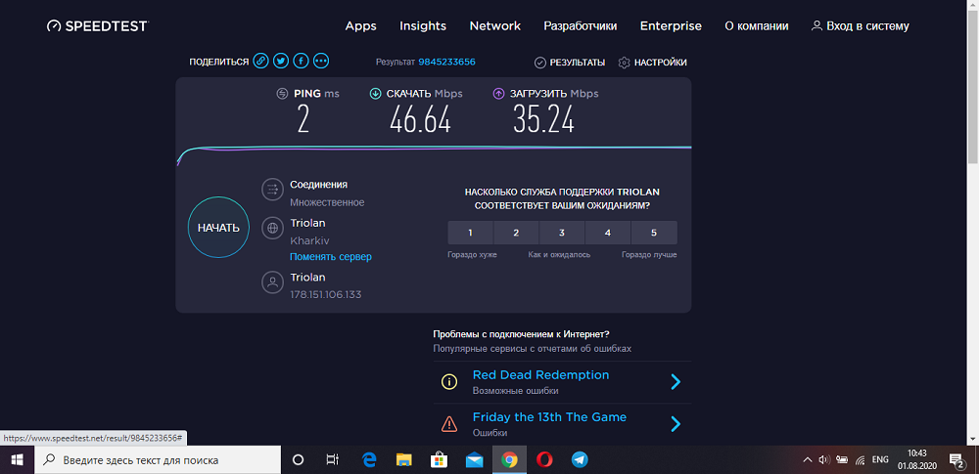The height and width of the screenshot is (474, 979).
Task: Launch Opera browser from taskbar
Action: [544, 460]
